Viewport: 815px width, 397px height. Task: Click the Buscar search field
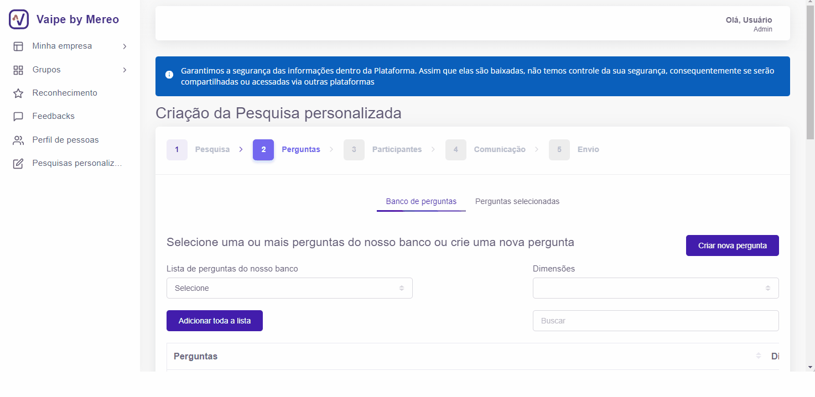[655, 321]
